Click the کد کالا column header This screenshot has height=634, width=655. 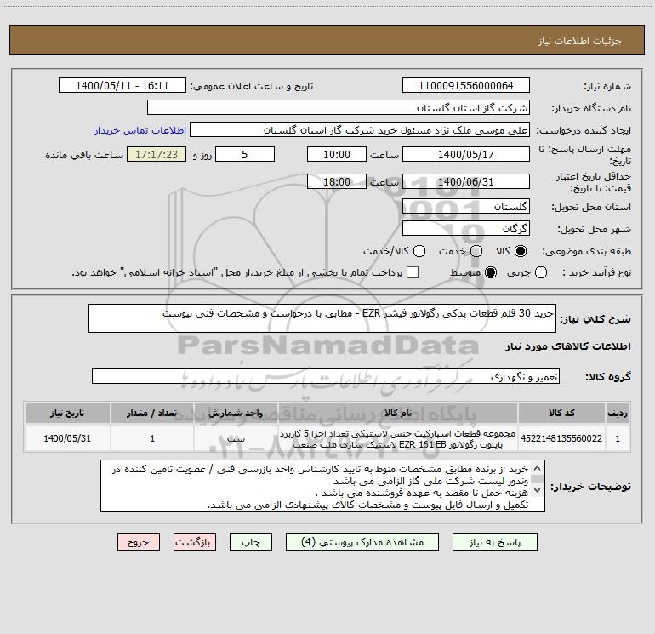[x=561, y=414]
